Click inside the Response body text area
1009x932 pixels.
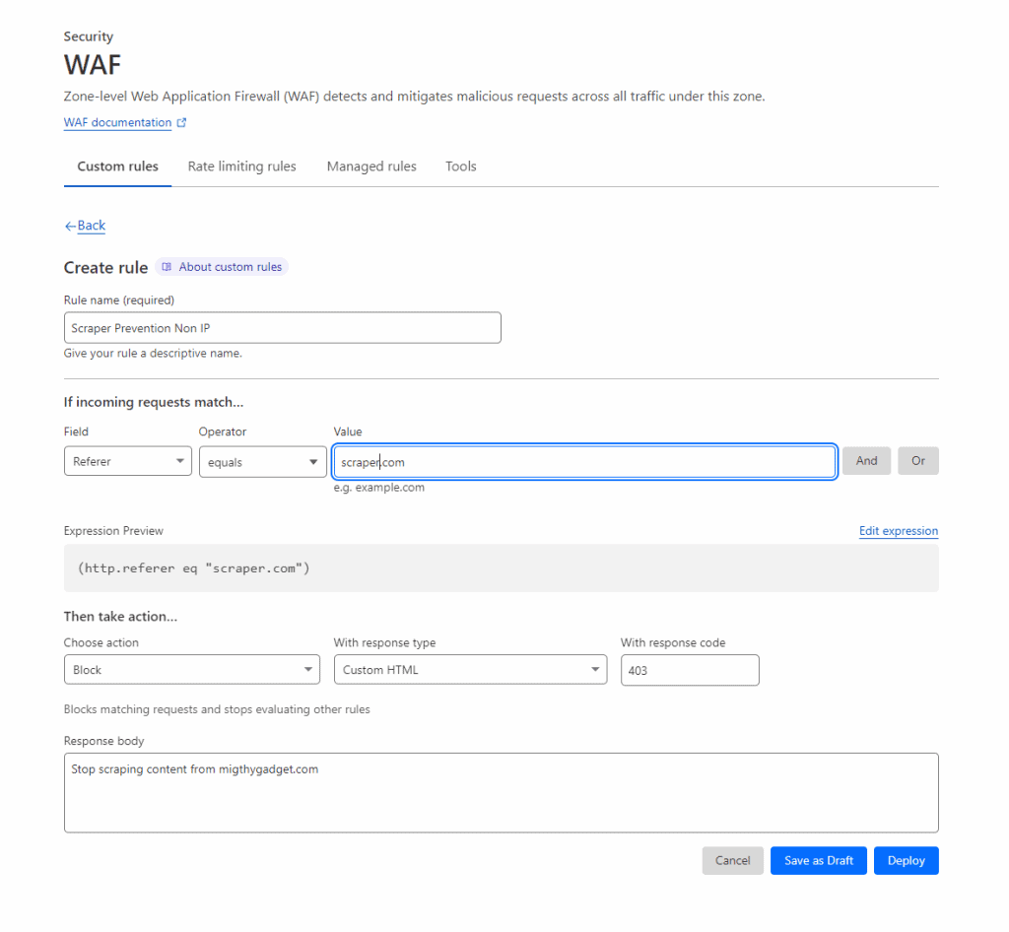pos(501,793)
